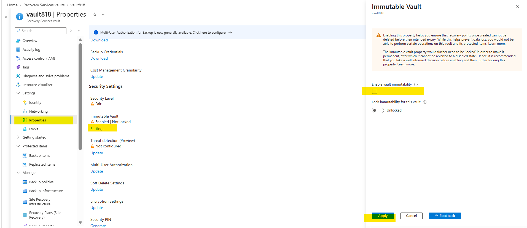Click the Networking icon
The image size is (527, 228).
tap(25, 111)
